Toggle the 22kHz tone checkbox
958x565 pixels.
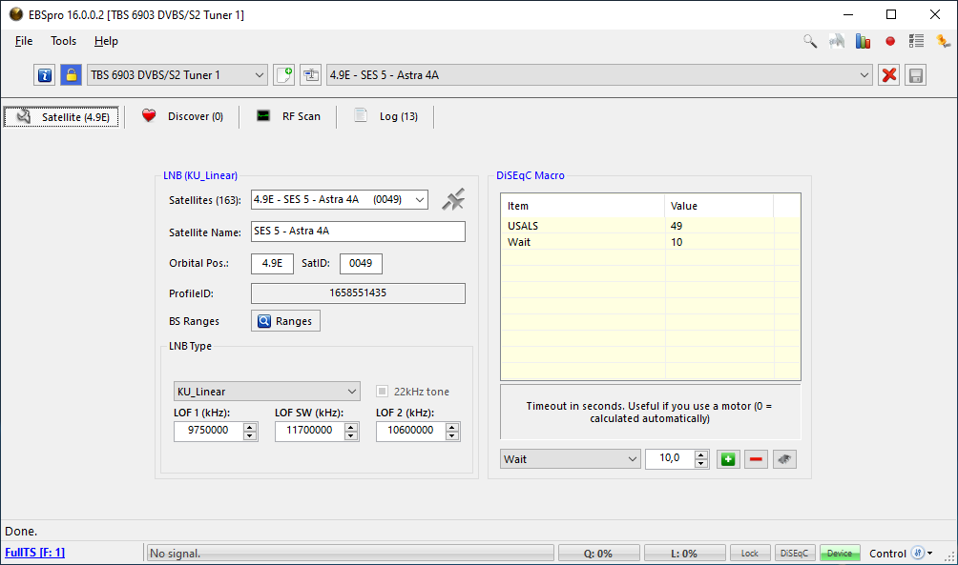pos(383,392)
